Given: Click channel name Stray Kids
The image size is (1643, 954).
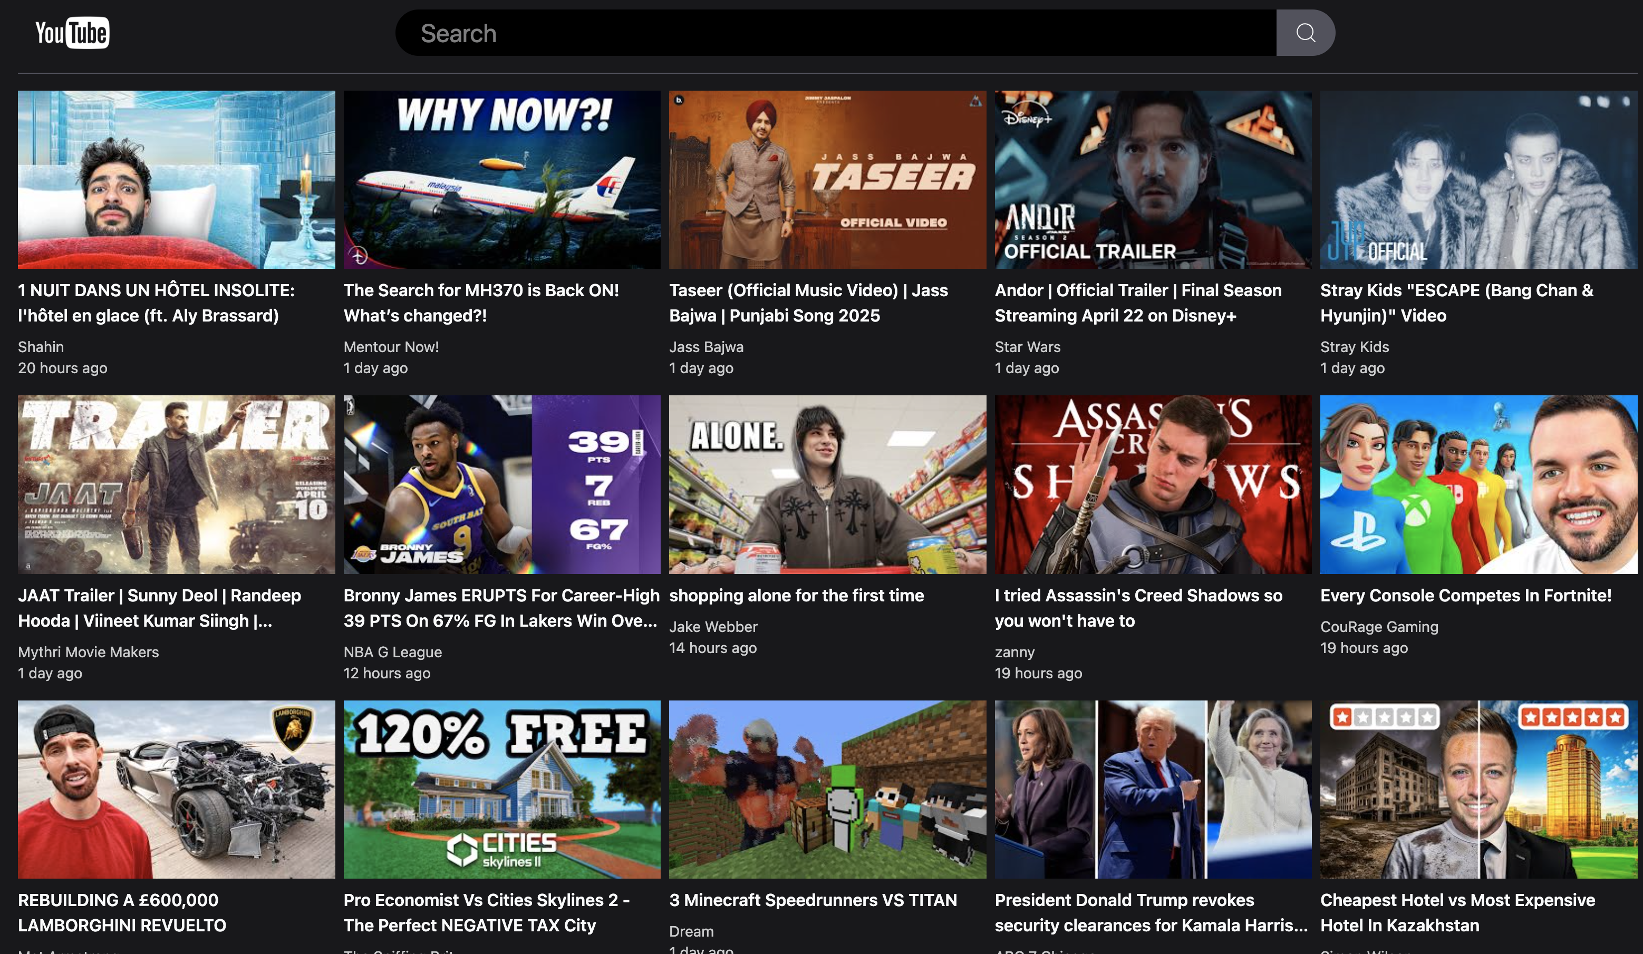Looking at the screenshot, I should pyautogui.click(x=1354, y=347).
